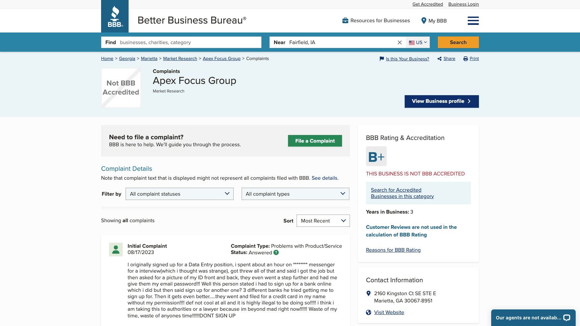
Task: Click the Share icon
Action: [x=439, y=59]
